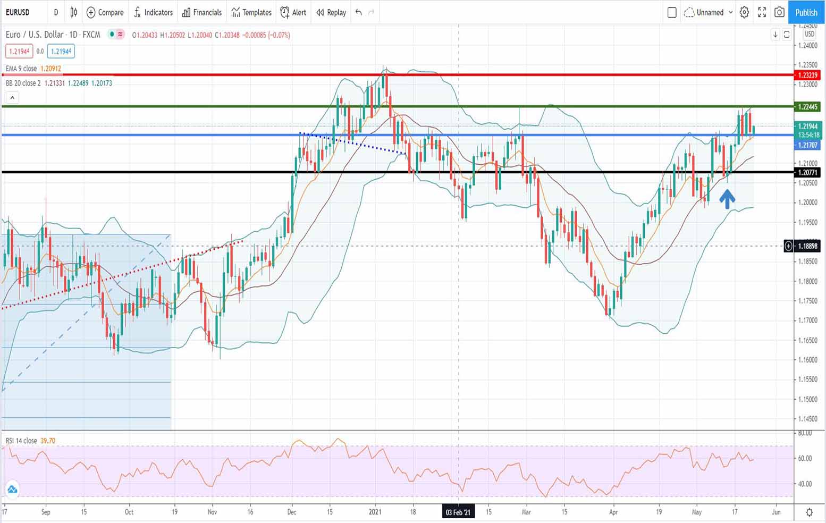Select the Compare symbol tool

click(105, 12)
